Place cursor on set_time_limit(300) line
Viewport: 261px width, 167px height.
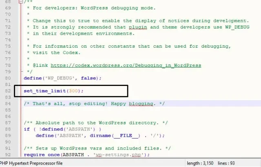coord(55,91)
